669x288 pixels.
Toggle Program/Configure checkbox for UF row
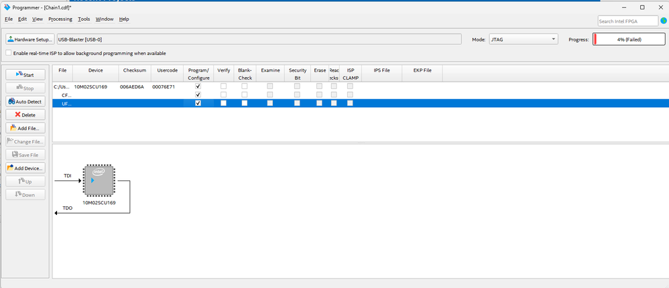[x=198, y=103]
